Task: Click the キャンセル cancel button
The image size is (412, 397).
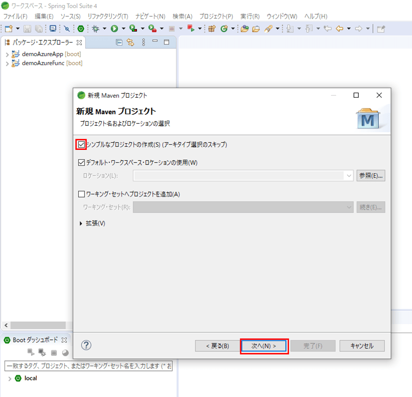Action: (x=362, y=346)
